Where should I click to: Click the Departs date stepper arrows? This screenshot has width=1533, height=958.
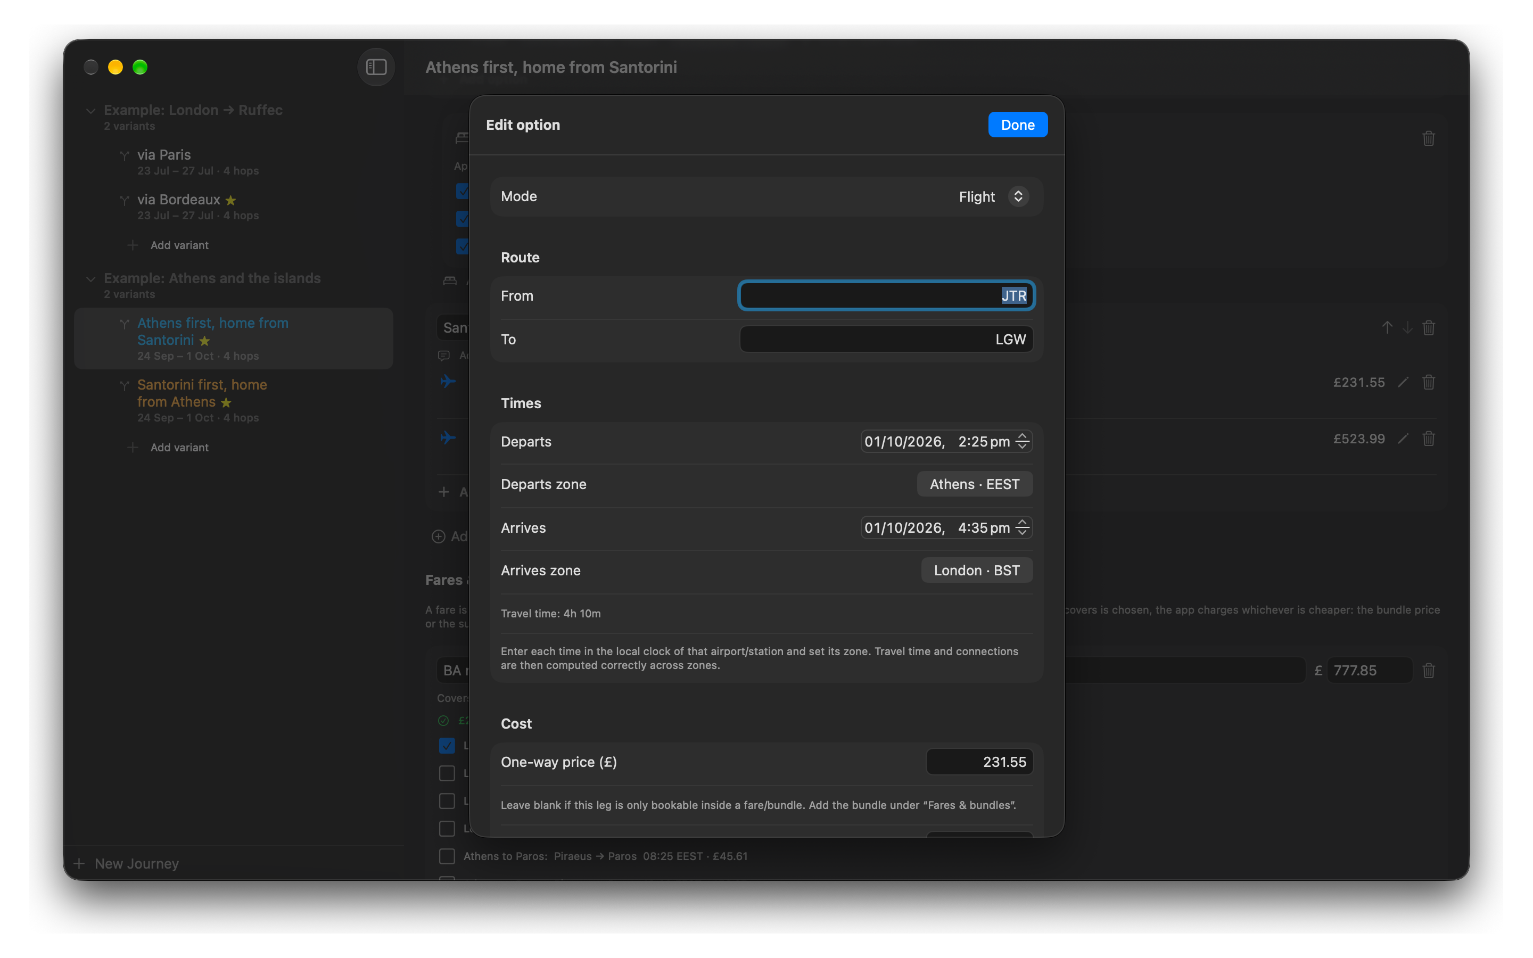[1022, 442]
